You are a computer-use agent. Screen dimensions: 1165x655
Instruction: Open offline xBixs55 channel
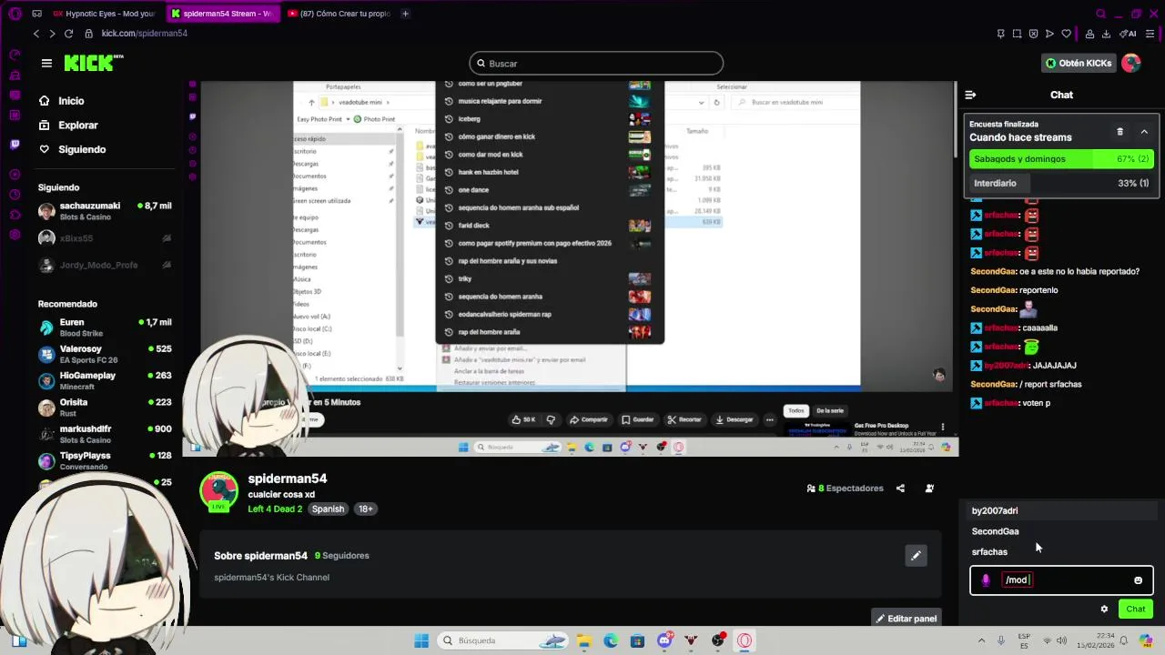[105, 238]
